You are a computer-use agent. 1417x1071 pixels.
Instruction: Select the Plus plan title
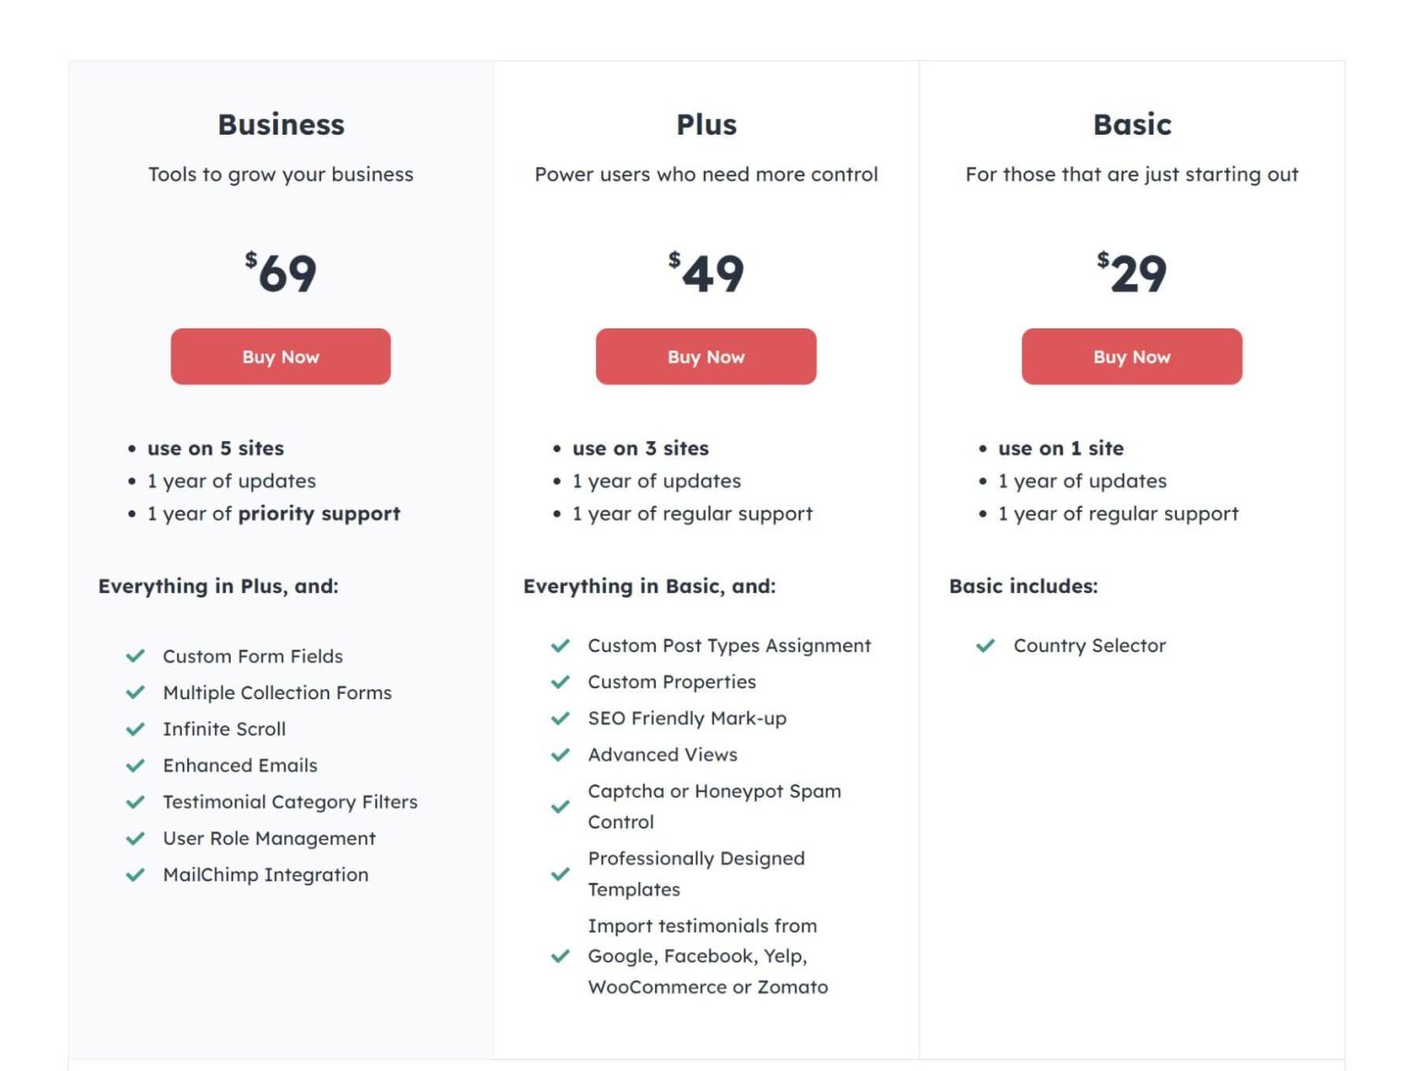coord(707,125)
